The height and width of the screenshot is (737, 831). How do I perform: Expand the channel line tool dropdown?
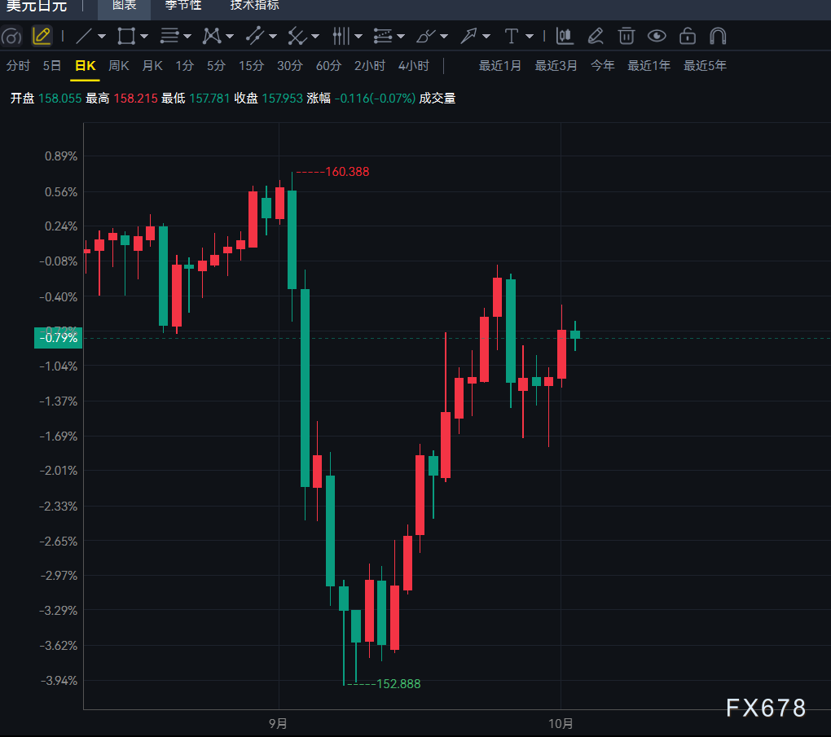click(273, 37)
